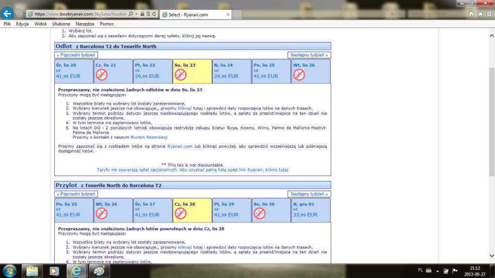
Task: Open the Ulubione menu
Action: pyautogui.click(x=61, y=24)
